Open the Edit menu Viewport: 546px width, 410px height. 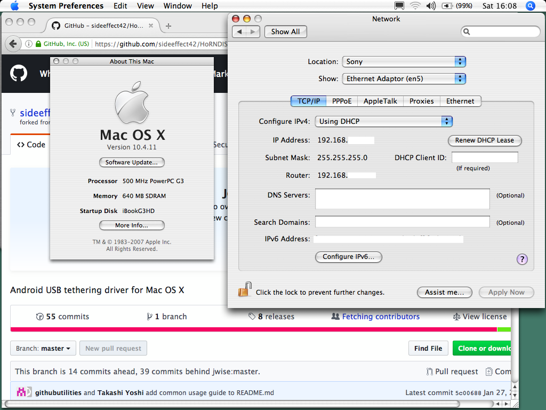tap(120, 6)
